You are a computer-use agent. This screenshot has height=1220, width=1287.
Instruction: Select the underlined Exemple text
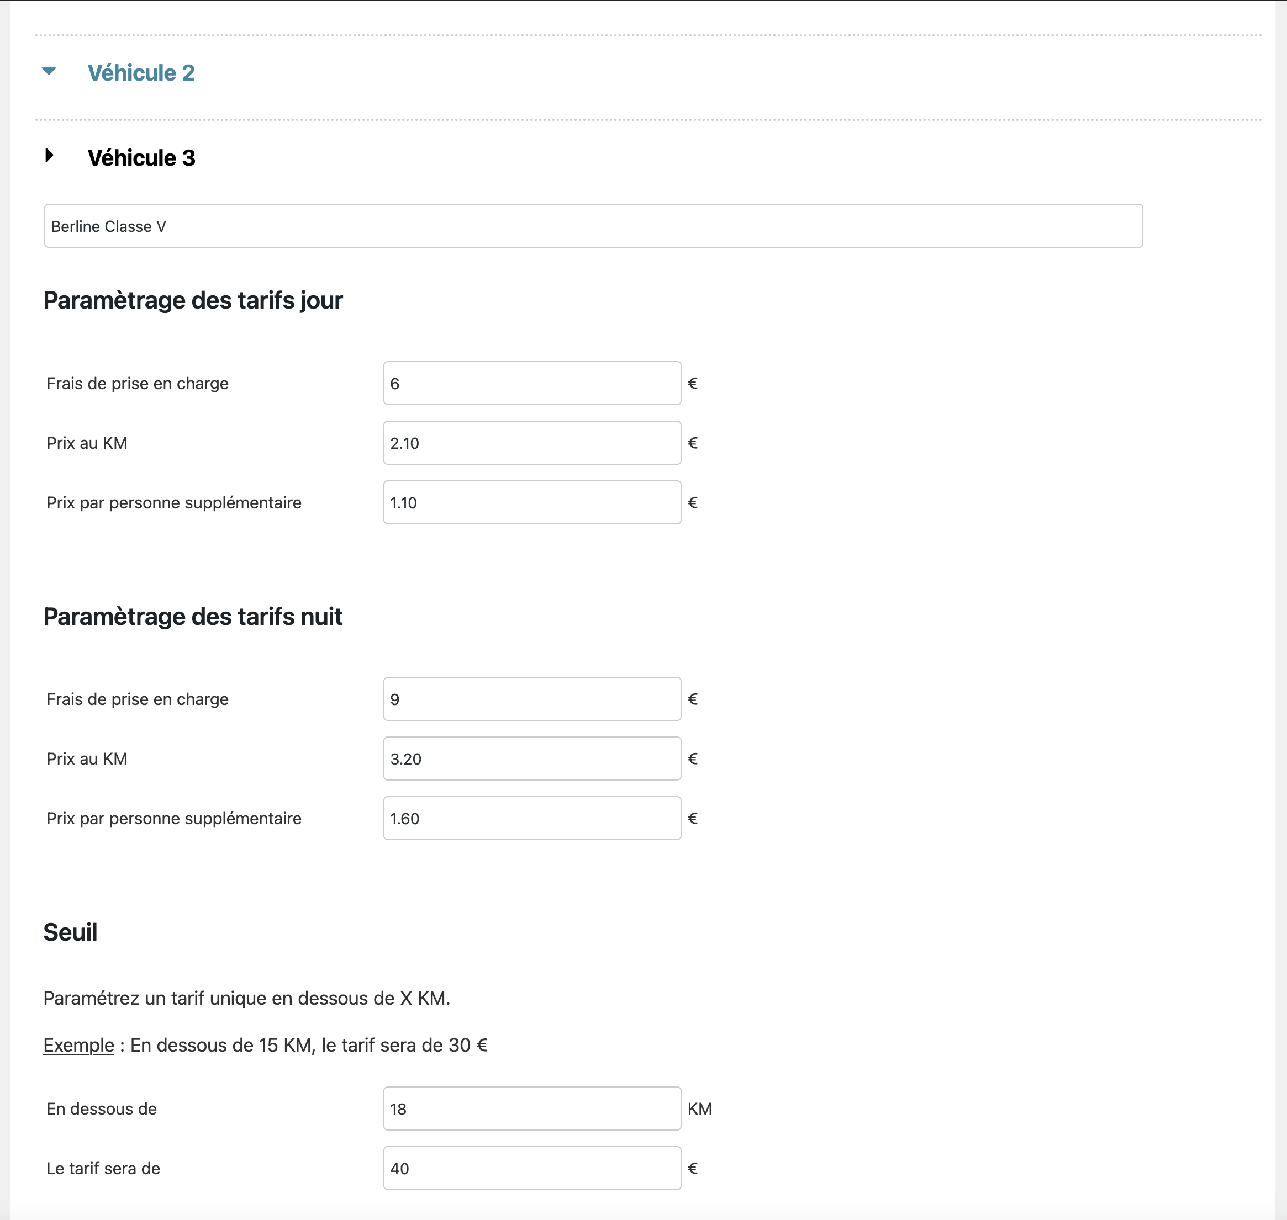pos(79,1045)
